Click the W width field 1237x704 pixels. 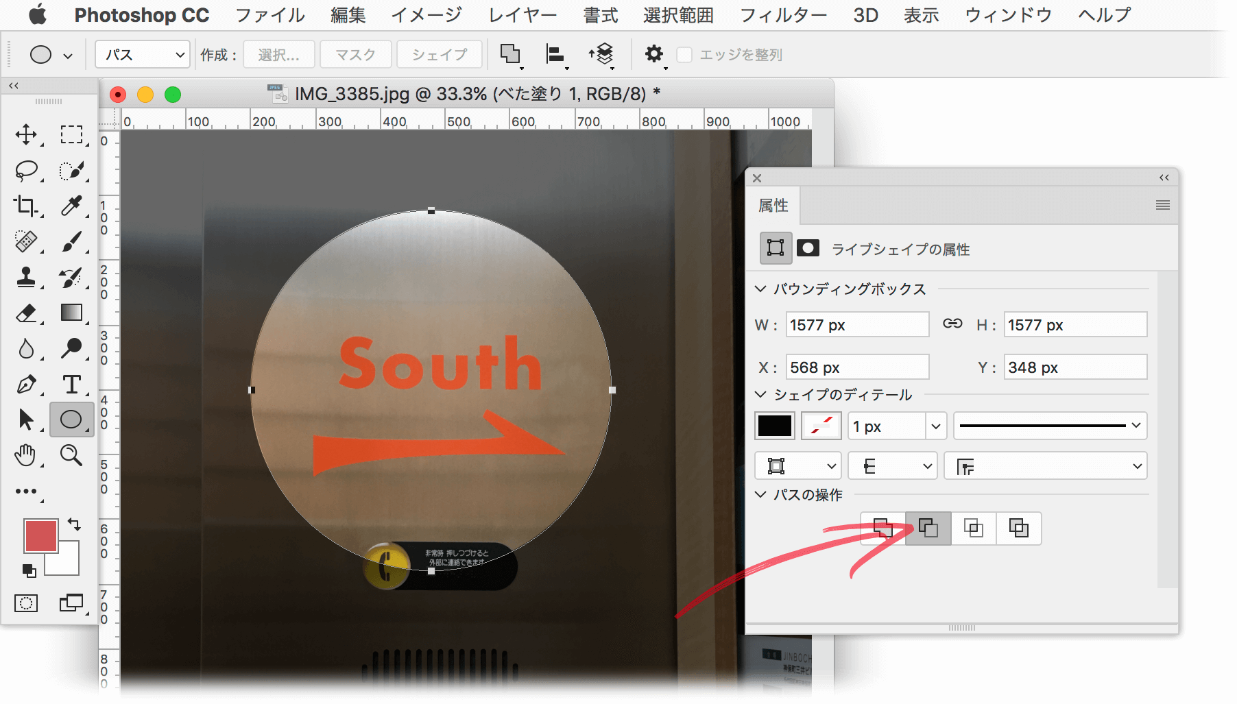(x=857, y=324)
